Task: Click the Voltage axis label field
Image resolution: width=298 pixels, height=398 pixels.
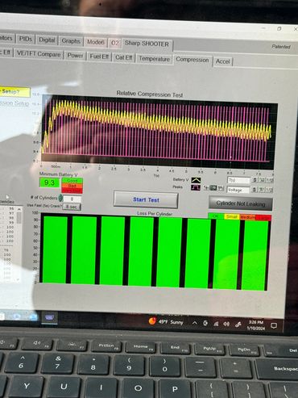Action: [238, 190]
